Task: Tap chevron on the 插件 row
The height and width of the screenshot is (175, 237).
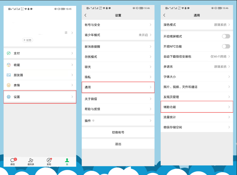Action: pyautogui.click(x=151, y=120)
